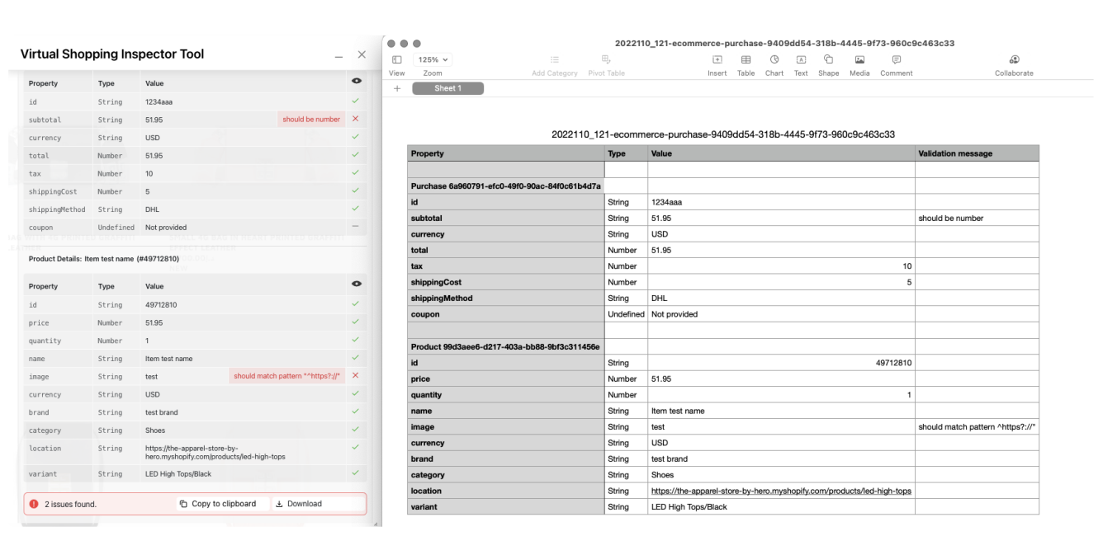Viewport: 1103px width, 536px height.
Task: Click the green check on the location row
Action: (356, 447)
